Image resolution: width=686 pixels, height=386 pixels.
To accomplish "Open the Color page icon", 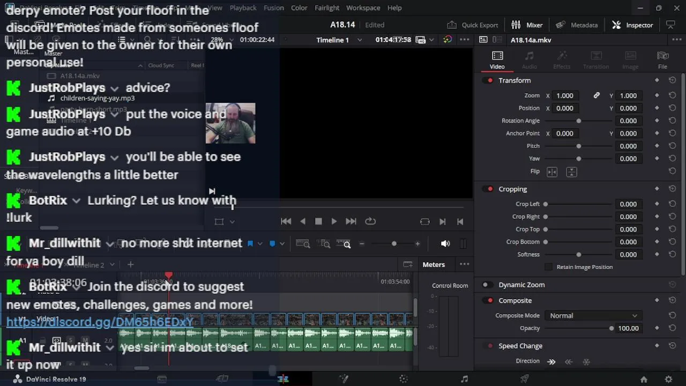I will point(404,379).
